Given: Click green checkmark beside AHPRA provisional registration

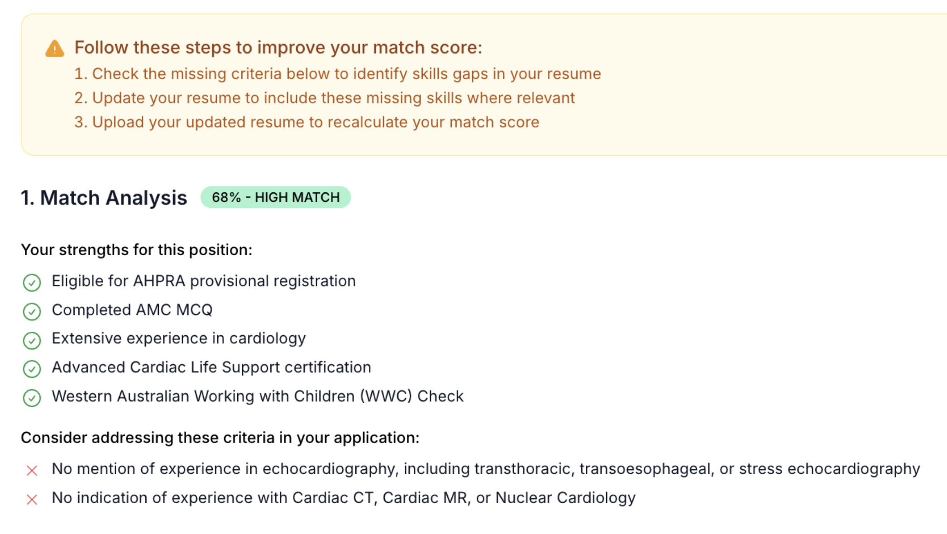Looking at the screenshot, I should [32, 282].
